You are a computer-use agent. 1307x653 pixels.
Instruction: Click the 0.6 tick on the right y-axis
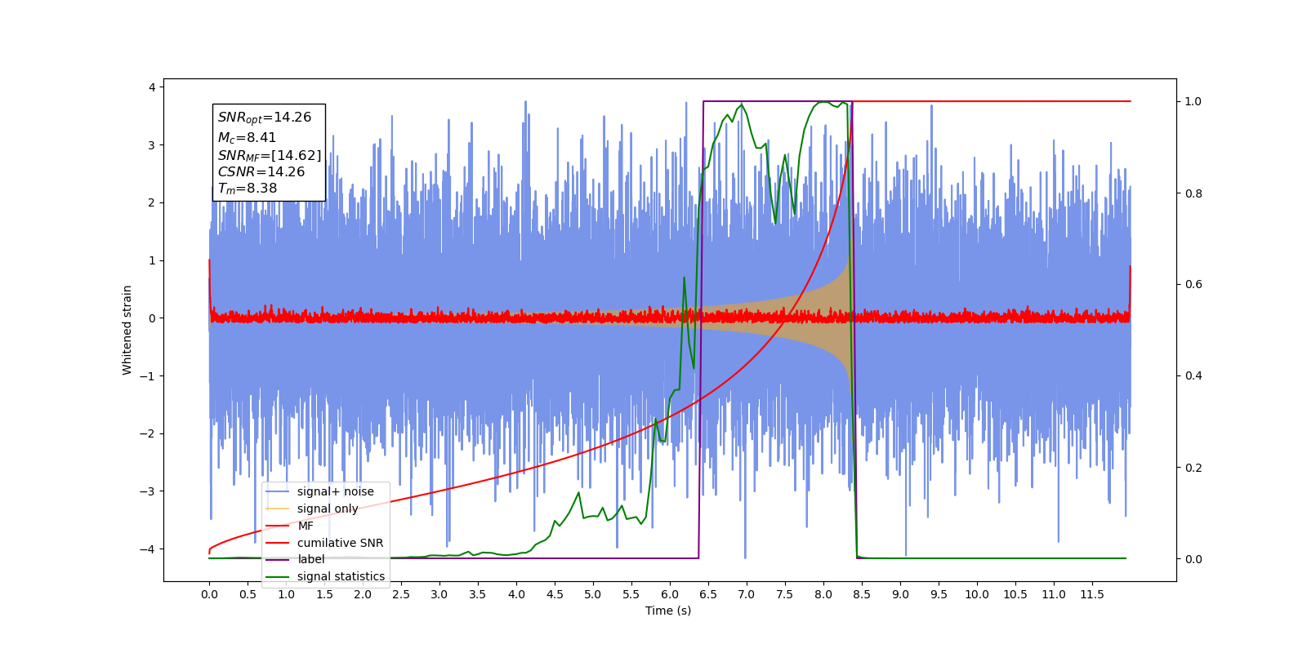(x=1193, y=285)
